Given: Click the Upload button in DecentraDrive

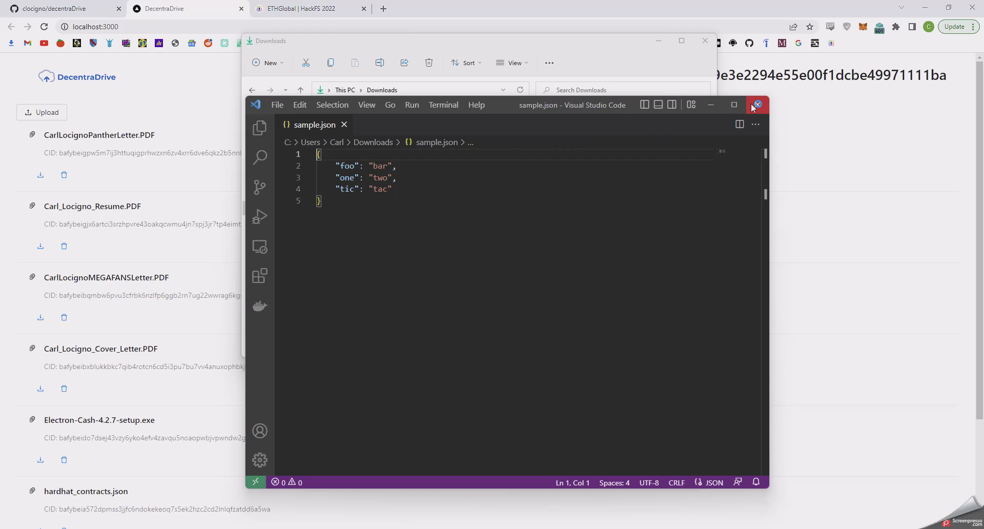Looking at the screenshot, I should (x=42, y=112).
